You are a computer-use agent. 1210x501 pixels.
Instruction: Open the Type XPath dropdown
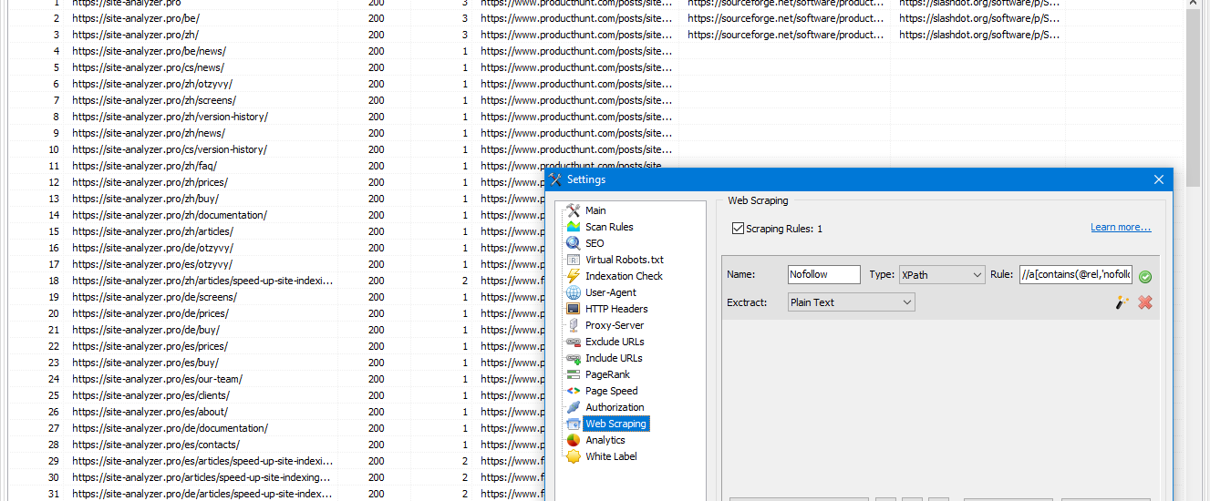[942, 274]
